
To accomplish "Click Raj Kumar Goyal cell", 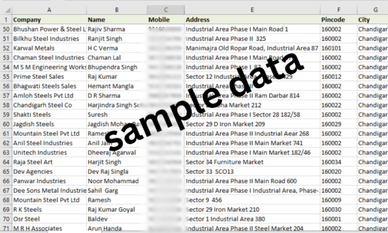I will pyautogui.click(x=116, y=210).
